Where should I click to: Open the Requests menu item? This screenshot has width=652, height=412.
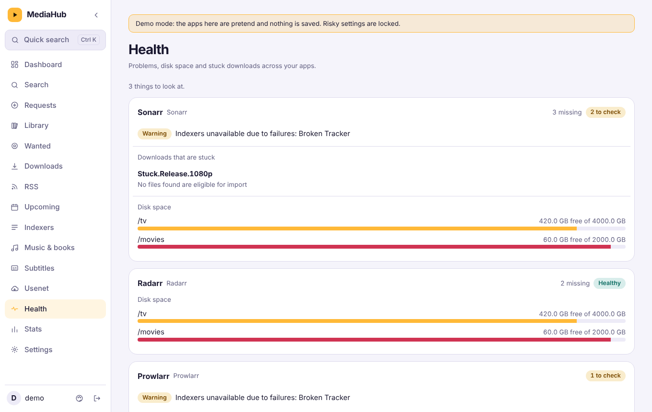[x=55, y=105]
